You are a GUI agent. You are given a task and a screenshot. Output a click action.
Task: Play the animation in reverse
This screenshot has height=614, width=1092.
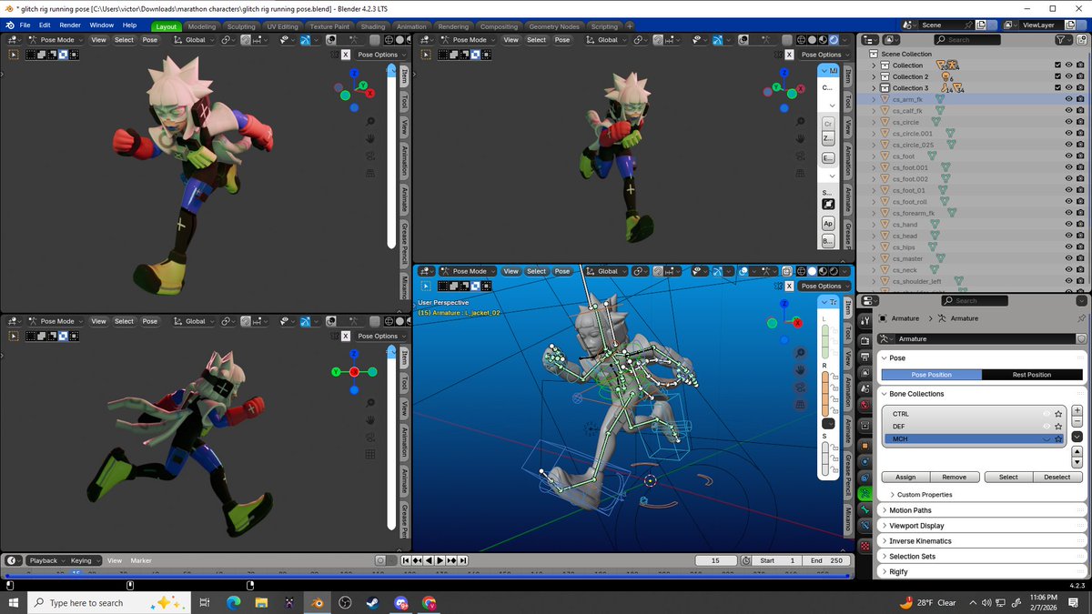(x=429, y=560)
